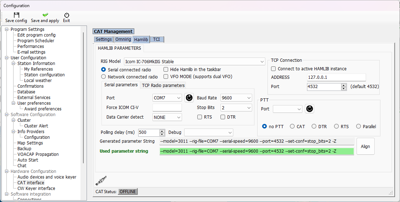Screen dimensions: 400x202
Task: Open Cluster Alert tree item
Action: pyautogui.click(x=36, y=126)
